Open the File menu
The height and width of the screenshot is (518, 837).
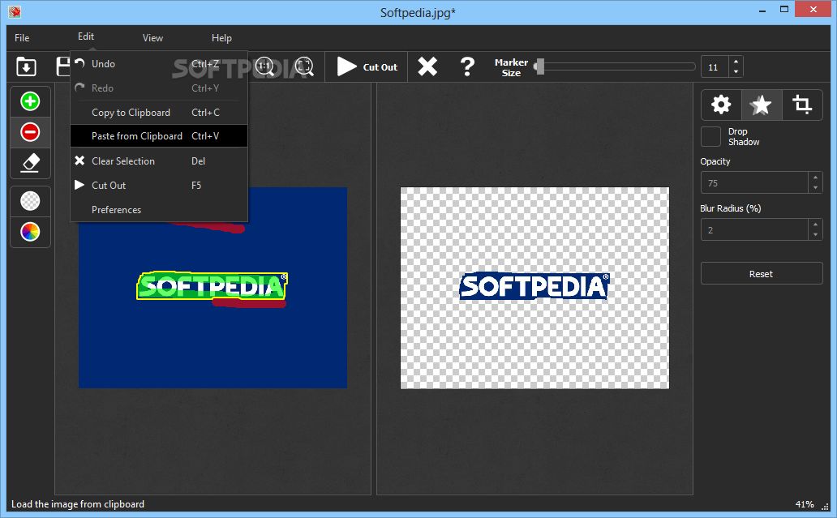[22, 38]
